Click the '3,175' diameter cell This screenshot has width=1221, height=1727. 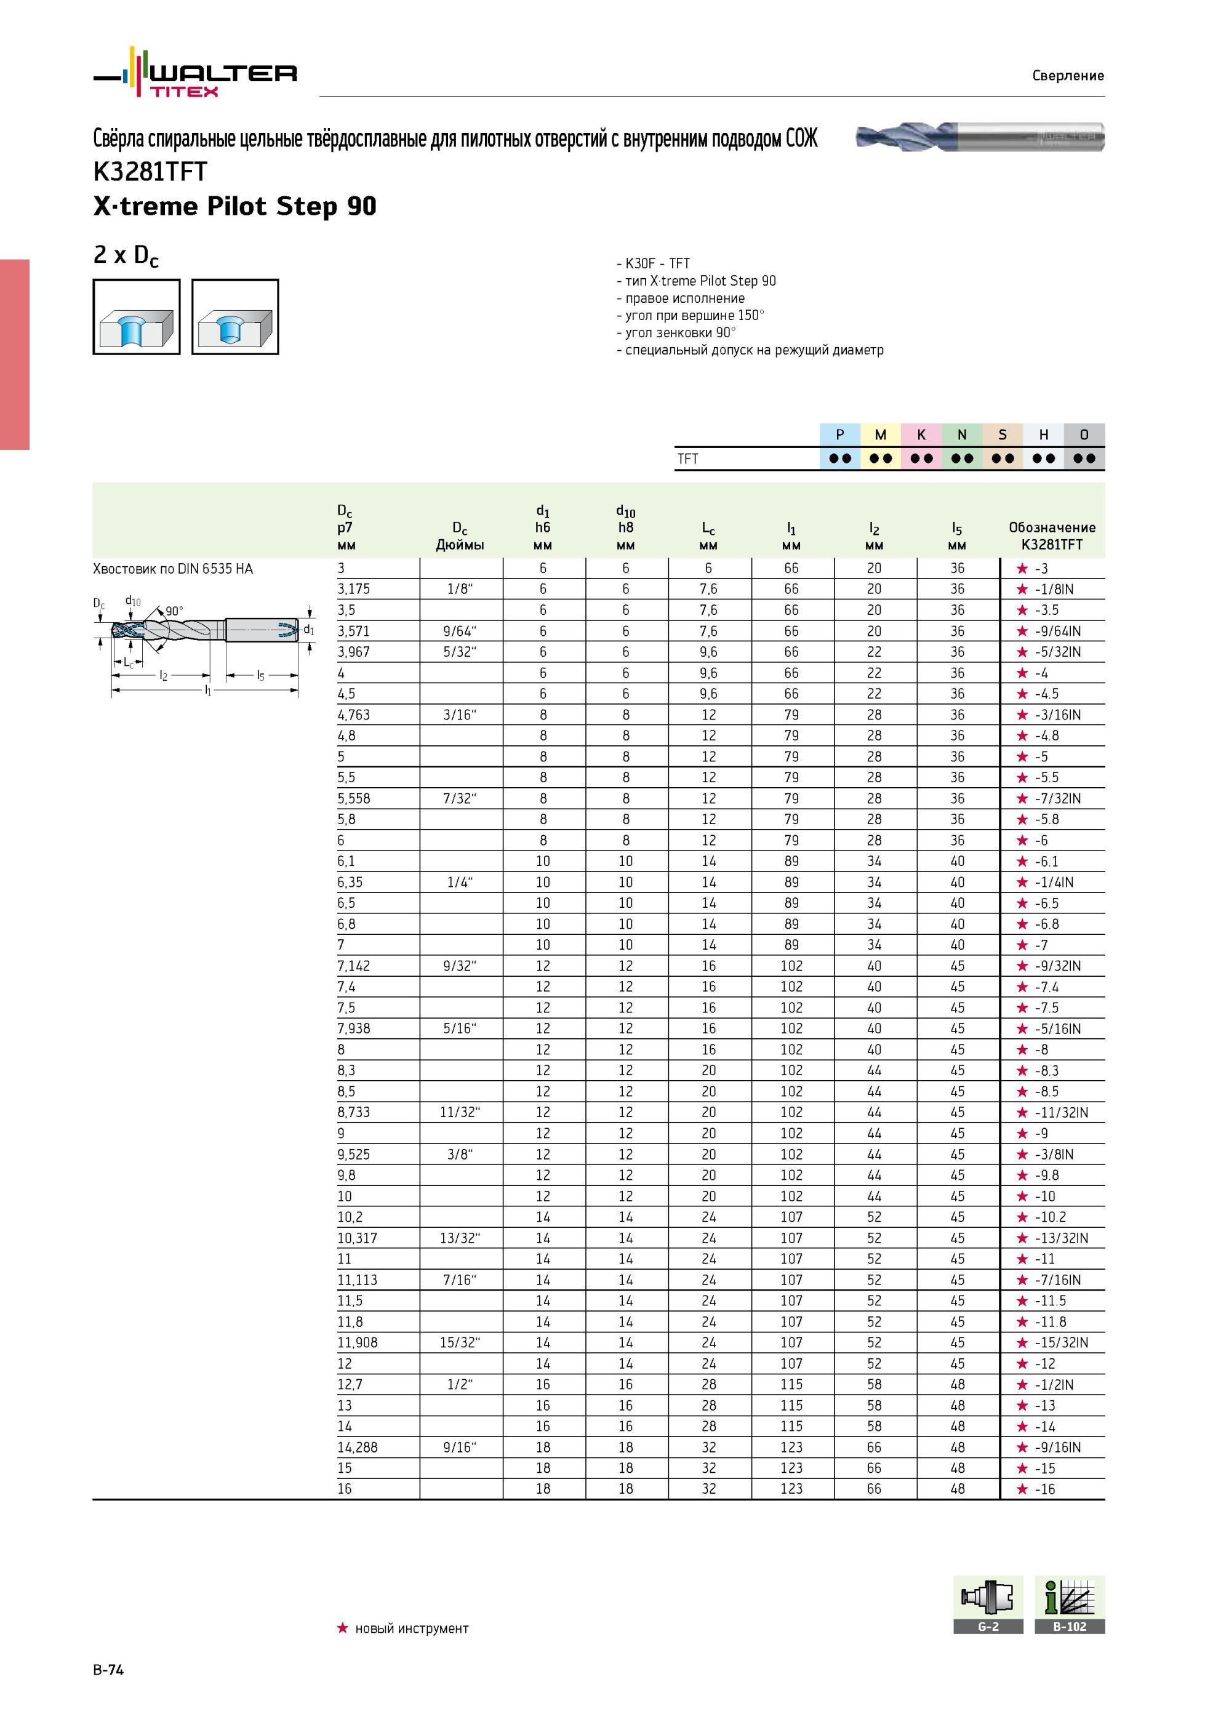tap(354, 590)
